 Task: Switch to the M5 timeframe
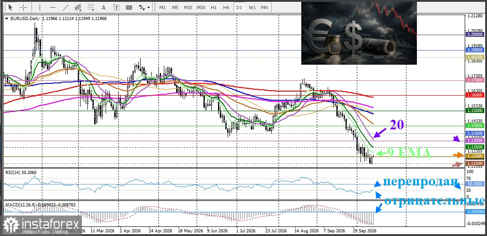click(175, 7)
